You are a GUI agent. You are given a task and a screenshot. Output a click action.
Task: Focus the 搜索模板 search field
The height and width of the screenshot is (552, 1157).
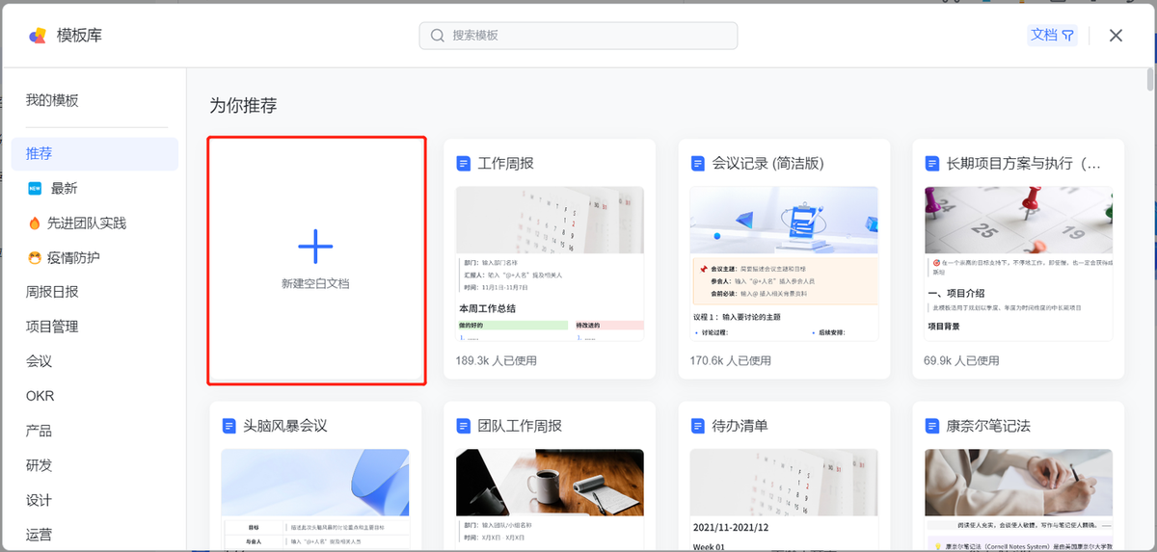(x=578, y=36)
